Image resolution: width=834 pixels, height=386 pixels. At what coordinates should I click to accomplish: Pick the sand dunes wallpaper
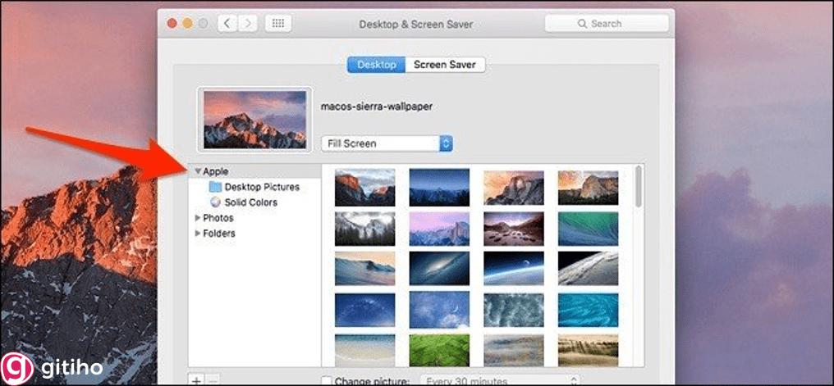pos(589,351)
